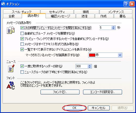The image size is (136, 113).
Task: Uncheck 一度に取得するヘッダーの数 checkbox
Action: click(22, 66)
